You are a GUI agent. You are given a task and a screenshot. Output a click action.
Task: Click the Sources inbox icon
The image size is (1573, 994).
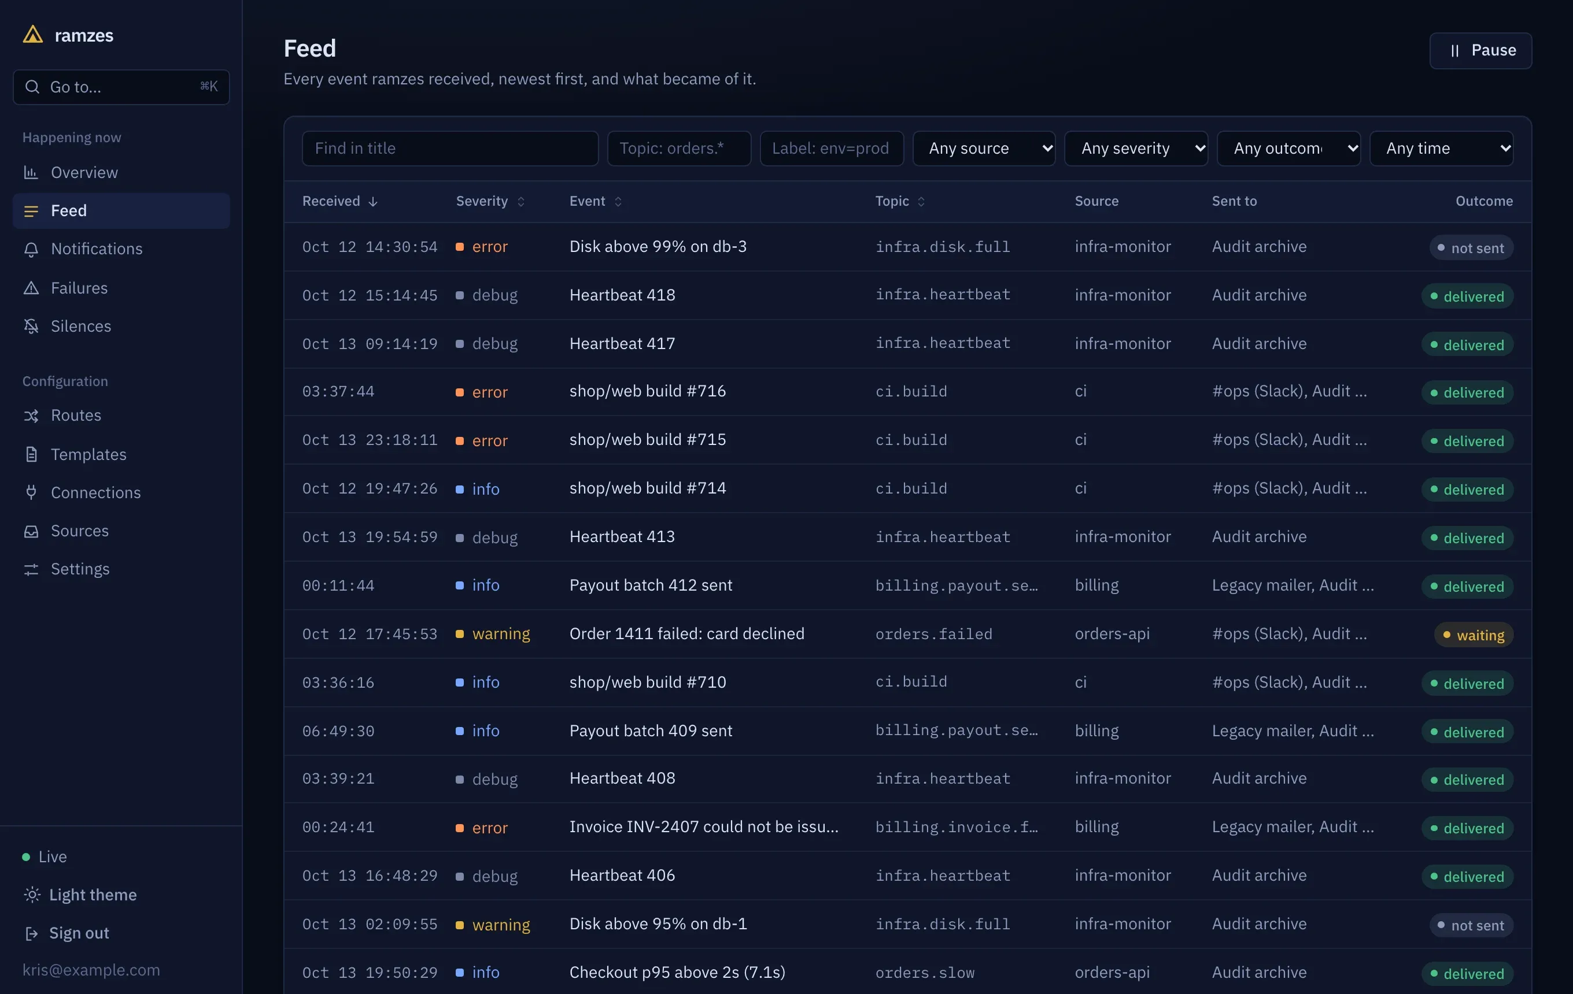(31, 531)
